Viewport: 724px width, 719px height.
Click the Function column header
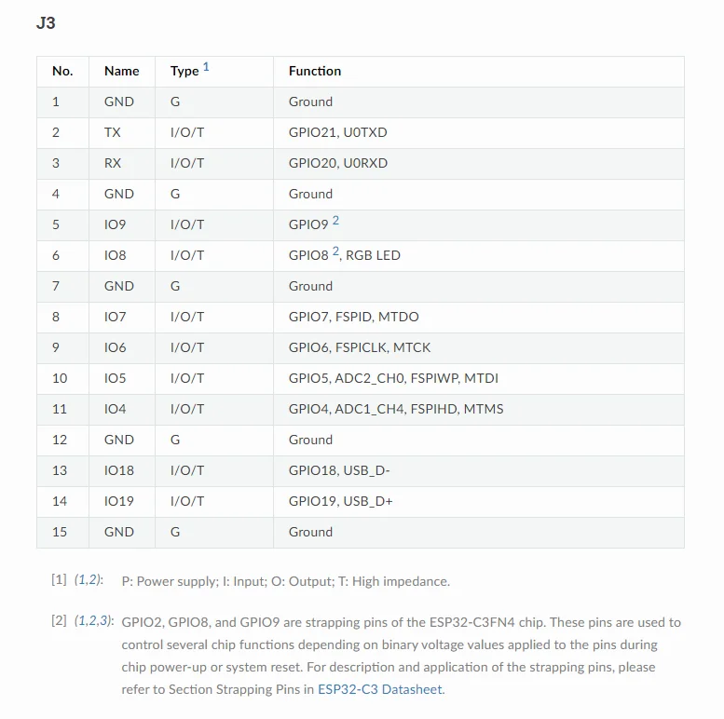[315, 71]
